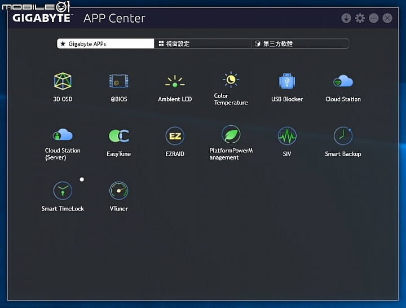Viewport: 406px width, 308px height.
Task: Click the download updates arrow icon
Action: pos(346,18)
